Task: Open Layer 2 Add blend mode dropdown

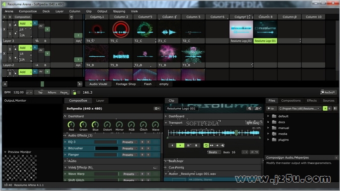Action: pyautogui.click(x=25, y=47)
